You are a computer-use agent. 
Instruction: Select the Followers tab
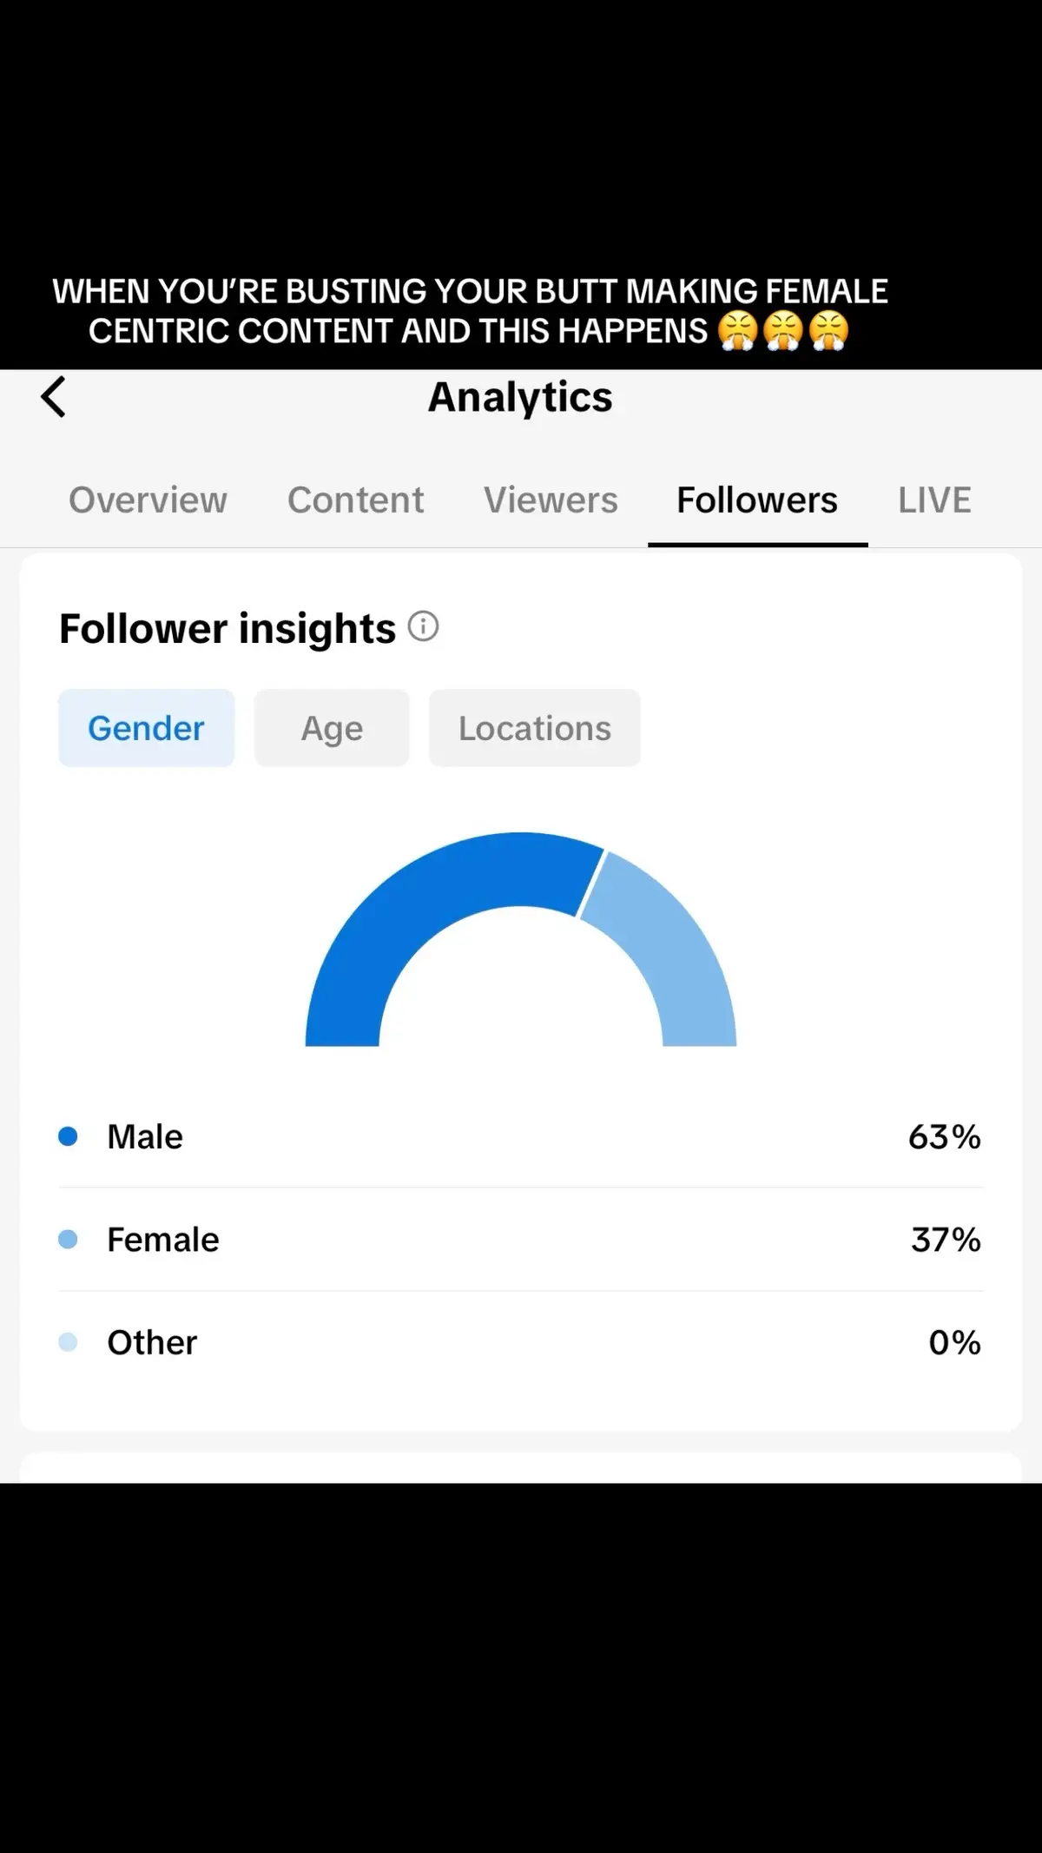click(x=756, y=500)
